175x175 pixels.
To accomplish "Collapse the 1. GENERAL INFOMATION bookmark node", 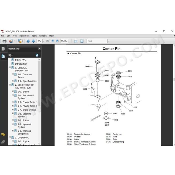I will pos(10,67).
